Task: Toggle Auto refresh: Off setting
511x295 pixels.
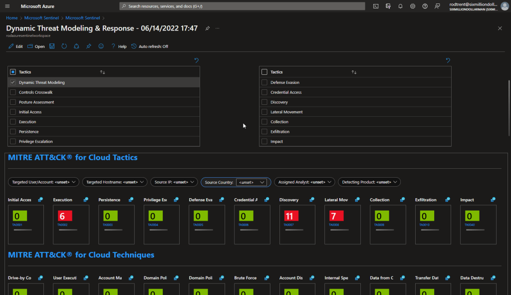Action: pos(150,46)
